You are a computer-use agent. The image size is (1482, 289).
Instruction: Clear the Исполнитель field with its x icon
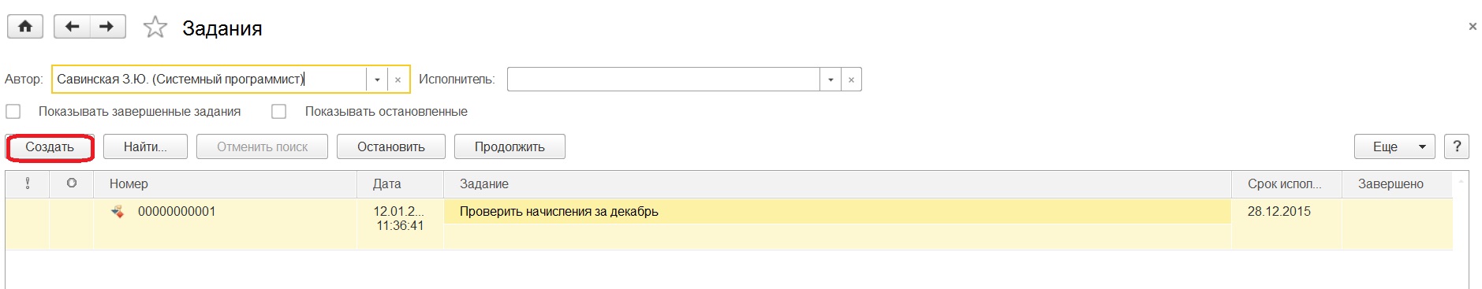point(851,80)
